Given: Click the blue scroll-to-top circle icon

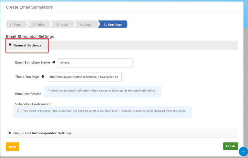Looking at the screenshot, I should tap(243, 151).
